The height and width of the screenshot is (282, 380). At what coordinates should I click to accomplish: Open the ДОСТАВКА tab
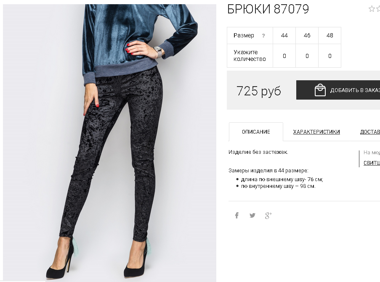370,132
